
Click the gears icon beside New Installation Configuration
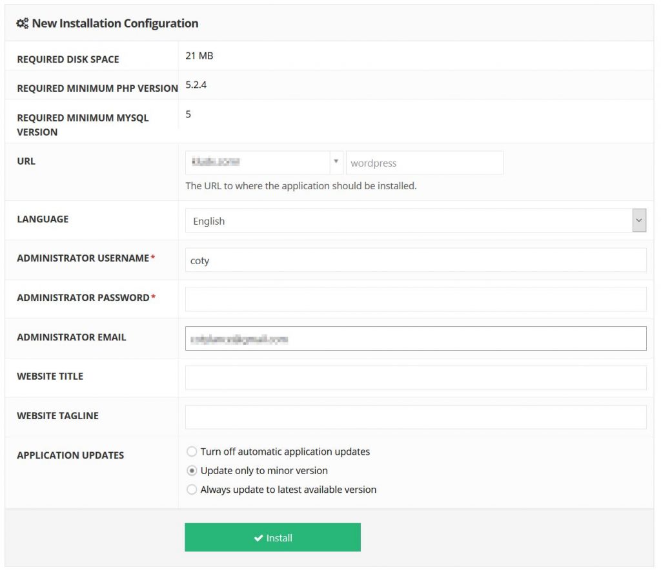(x=23, y=23)
